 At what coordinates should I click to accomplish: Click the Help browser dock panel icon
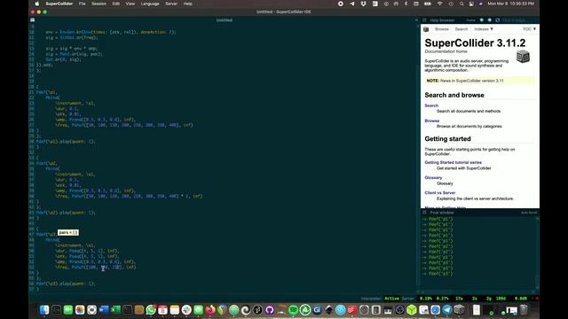[424, 20]
